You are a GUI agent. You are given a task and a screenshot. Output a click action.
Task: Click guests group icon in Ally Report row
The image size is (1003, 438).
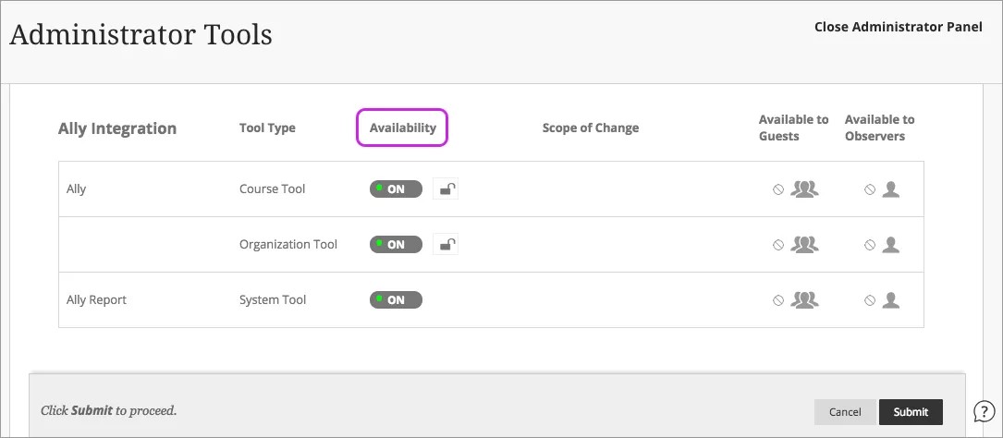click(x=805, y=300)
